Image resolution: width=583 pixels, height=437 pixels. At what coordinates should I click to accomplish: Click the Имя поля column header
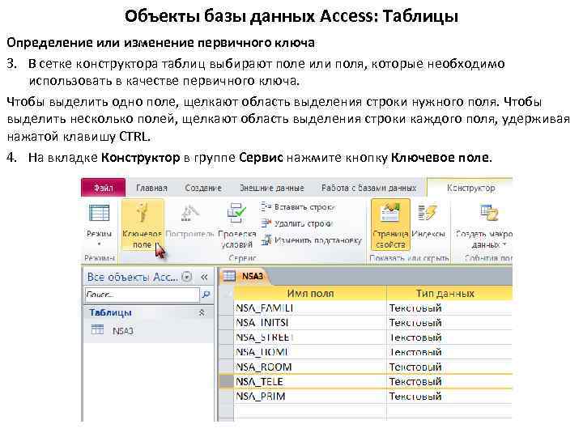[310, 294]
